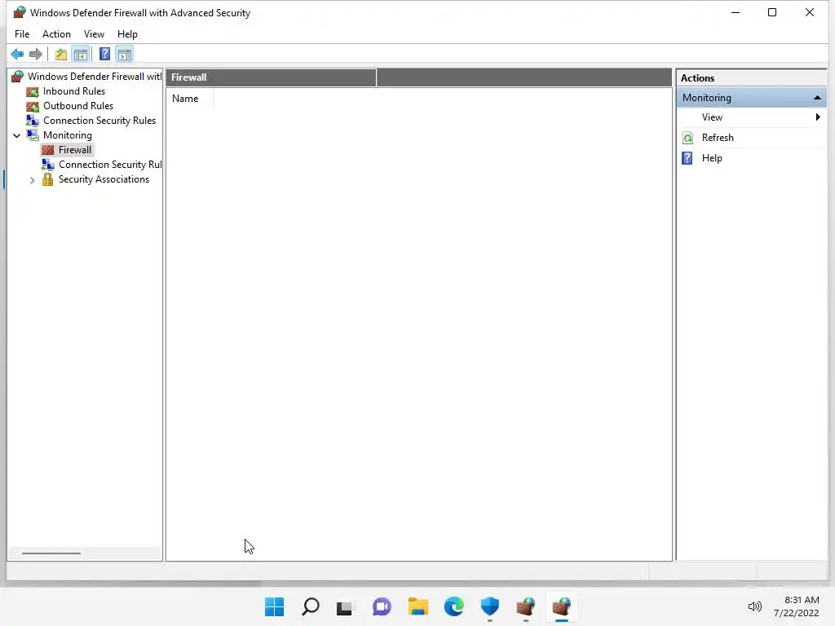Collapse the Monitoring tree node
This screenshot has width=835, height=626.
point(17,136)
